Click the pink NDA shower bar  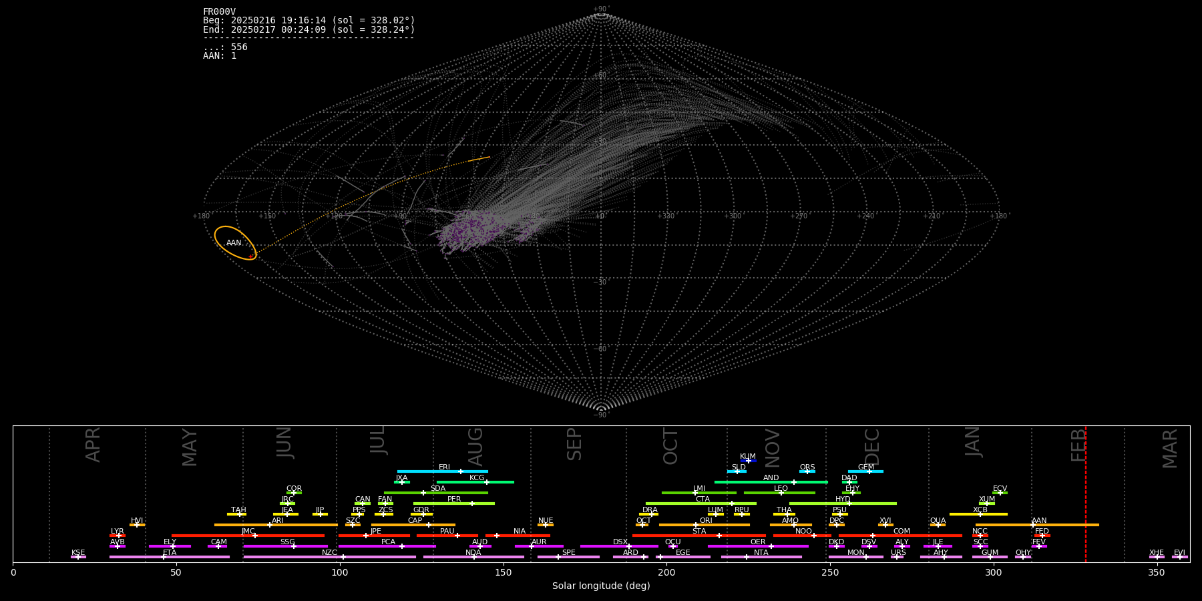point(473,557)
